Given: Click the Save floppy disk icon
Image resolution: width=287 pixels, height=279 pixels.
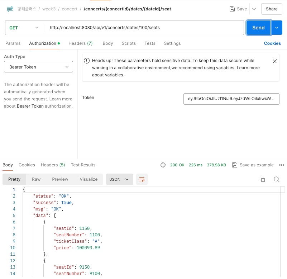Looking at the screenshot, I should coord(232,9).
